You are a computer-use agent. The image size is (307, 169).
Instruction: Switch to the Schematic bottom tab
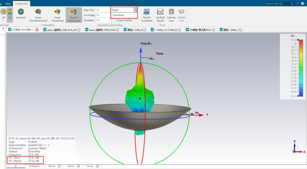(x=34, y=166)
